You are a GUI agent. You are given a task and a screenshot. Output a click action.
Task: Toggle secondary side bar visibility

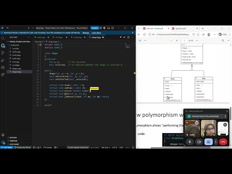point(113,28)
